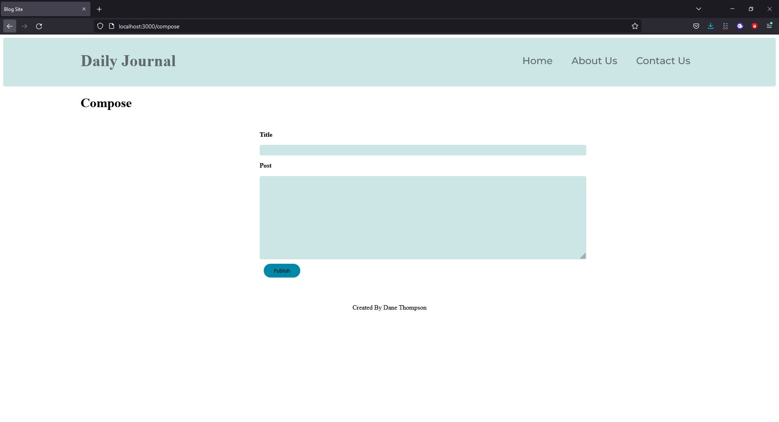The width and height of the screenshot is (779, 422).
Task: Reload the compose page
Action: pyautogui.click(x=39, y=26)
